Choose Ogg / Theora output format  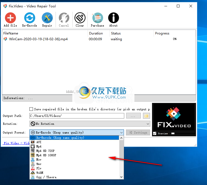(74, 177)
